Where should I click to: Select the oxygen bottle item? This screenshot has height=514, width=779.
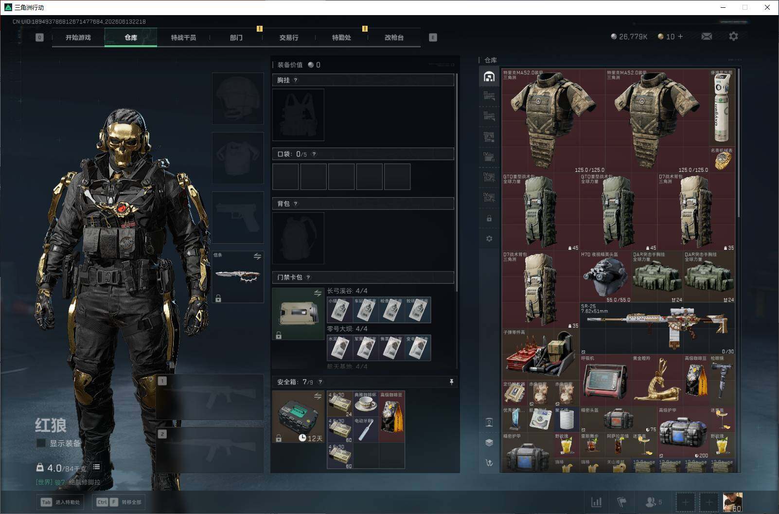(722, 108)
